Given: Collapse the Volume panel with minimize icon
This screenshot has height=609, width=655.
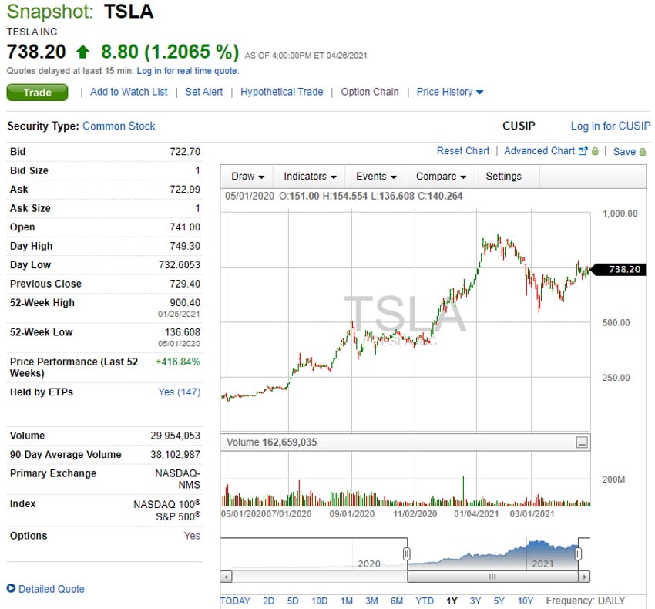Looking at the screenshot, I should [x=582, y=442].
